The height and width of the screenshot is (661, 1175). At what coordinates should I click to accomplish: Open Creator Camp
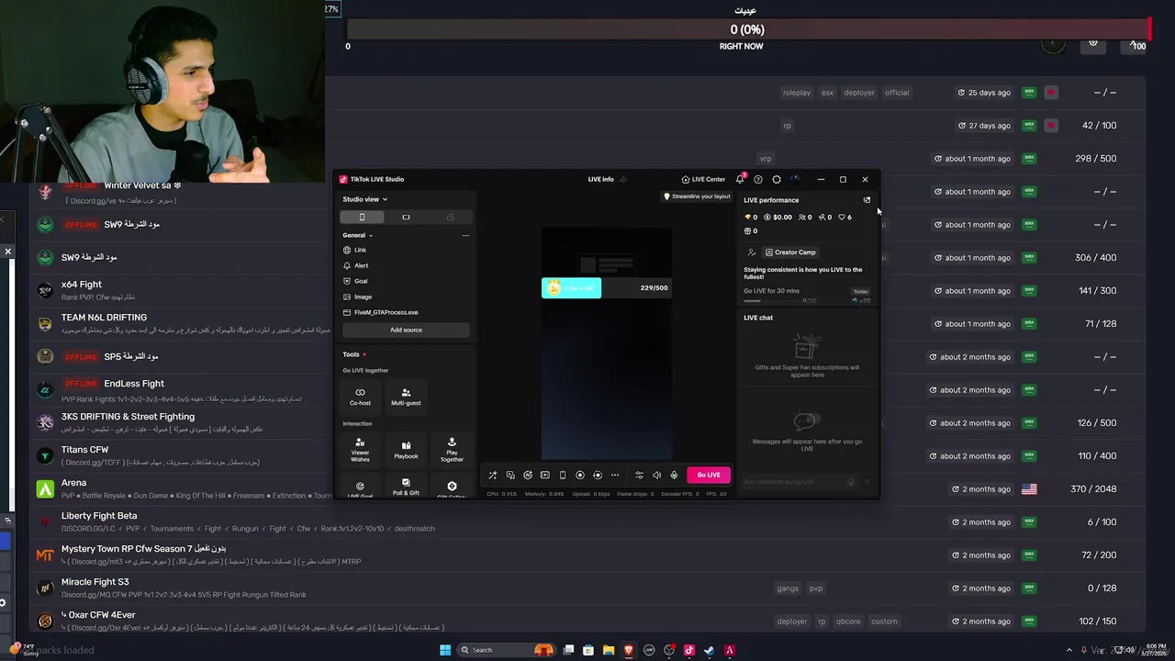[790, 252]
